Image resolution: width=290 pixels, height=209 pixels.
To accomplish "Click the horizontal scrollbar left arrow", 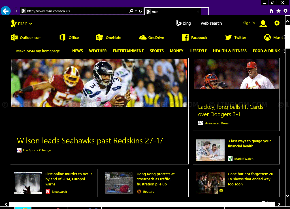I will click(x=6, y=204).
